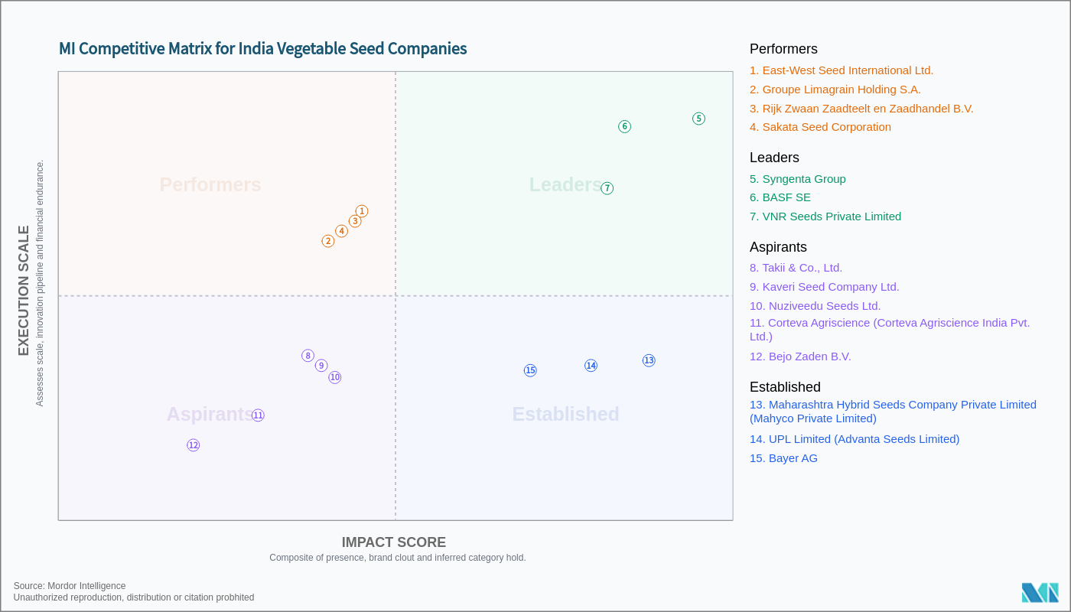
Task: Select marker 1 in Performers quadrant
Action: pyautogui.click(x=362, y=211)
